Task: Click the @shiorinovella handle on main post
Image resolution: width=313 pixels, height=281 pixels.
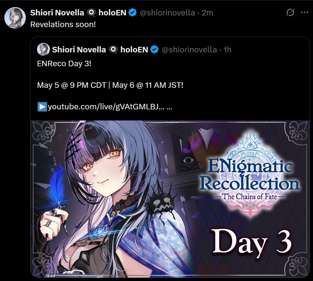Action: [167, 13]
